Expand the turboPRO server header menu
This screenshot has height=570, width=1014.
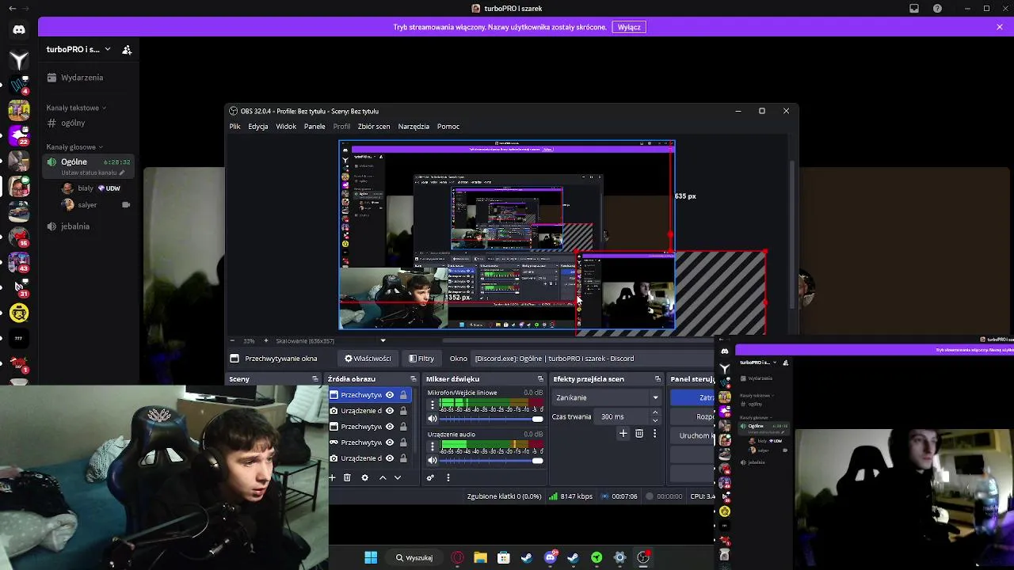pos(78,49)
